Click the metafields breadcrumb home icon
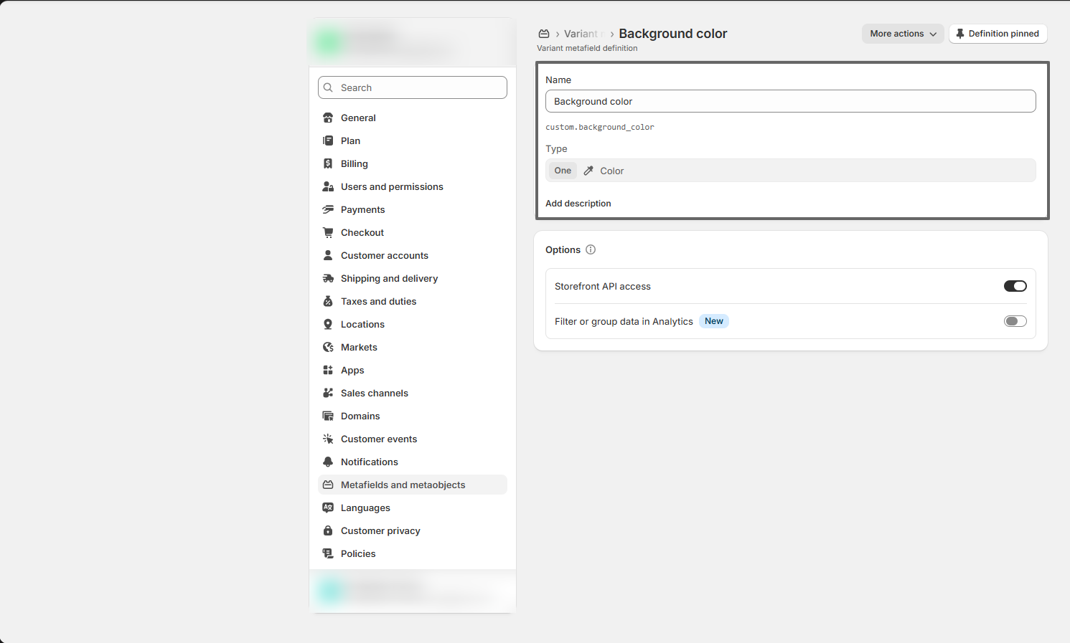The width and height of the screenshot is (1070, 643). [x=544, y=34]
